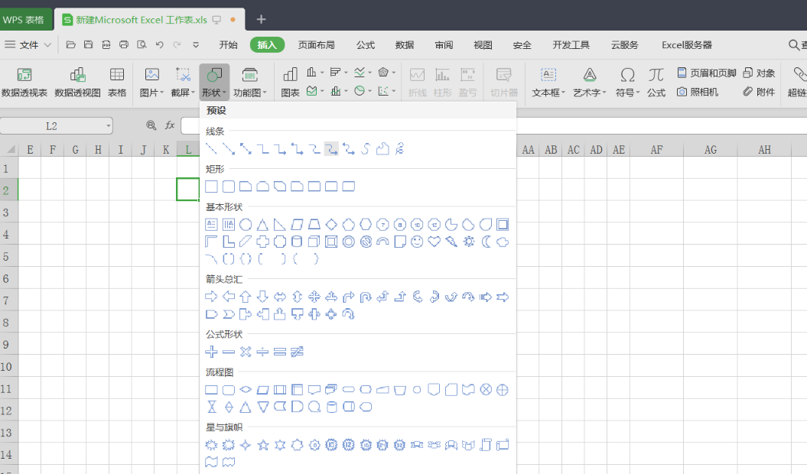The image size is (807, 474).
Task: Insert a 文本框 text box
Action: coord(548,83)
